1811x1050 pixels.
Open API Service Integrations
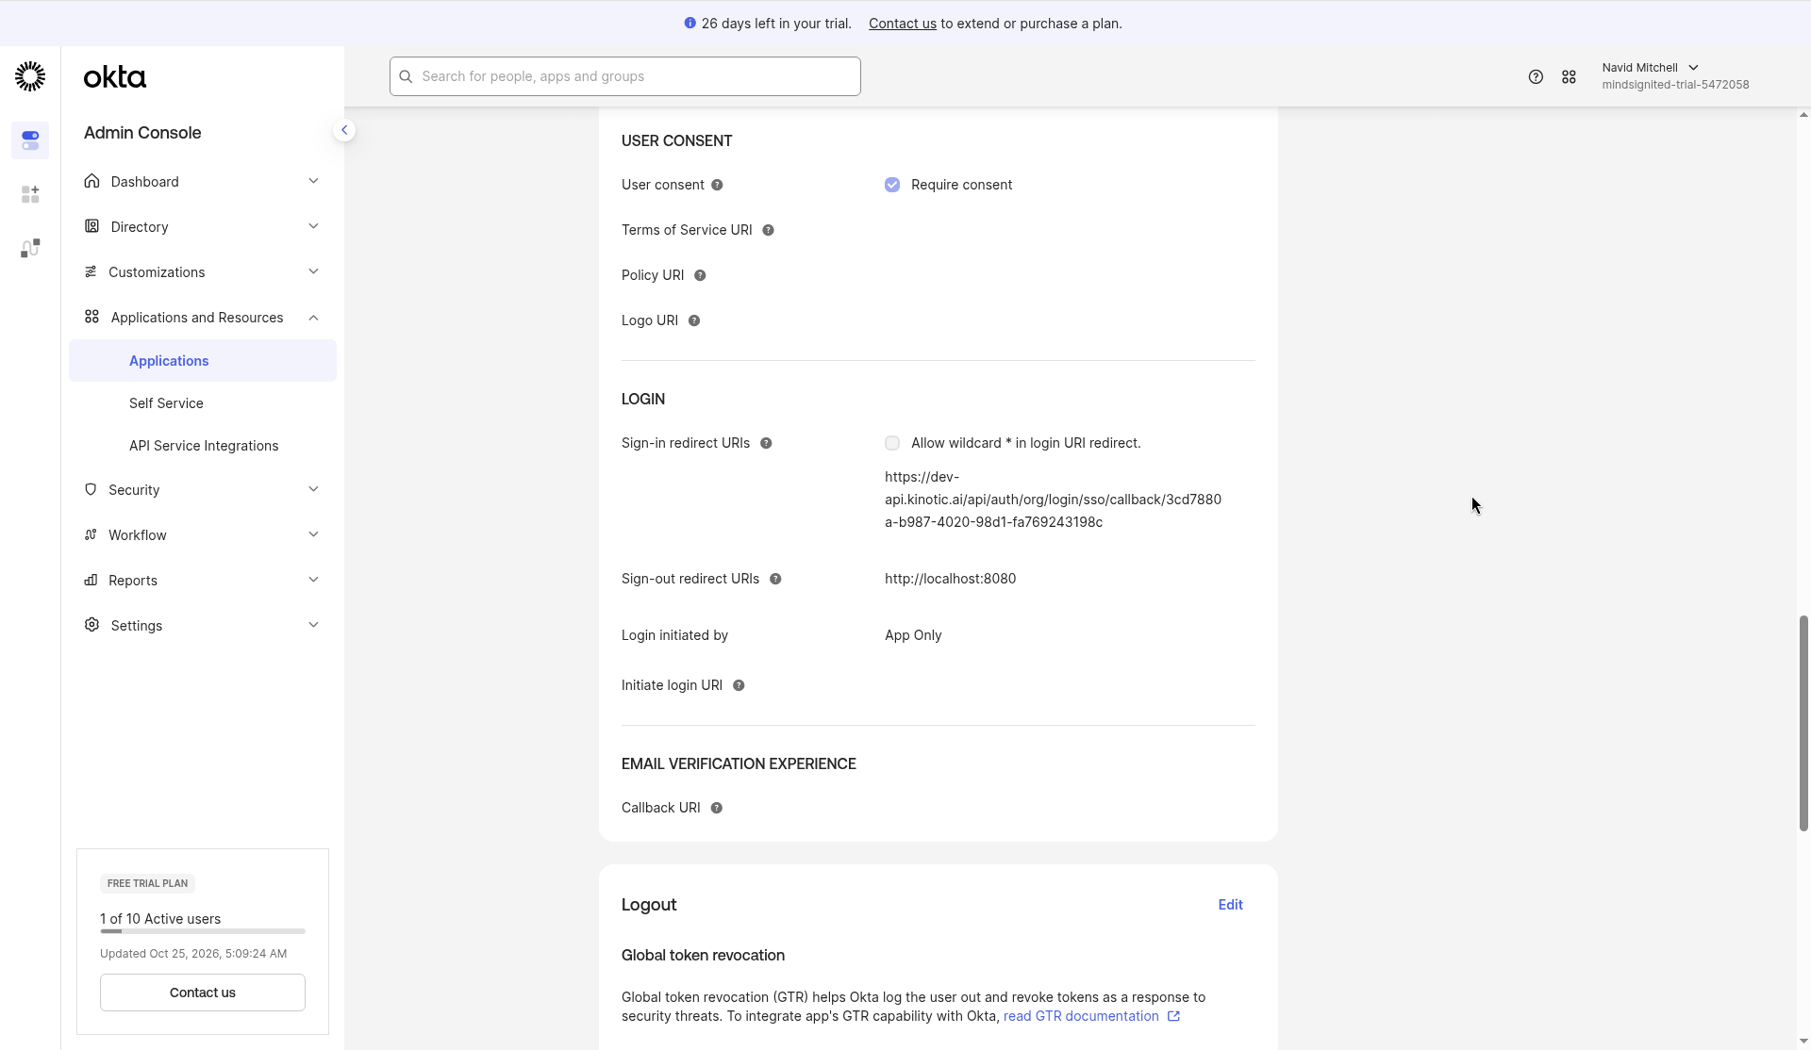203,446
